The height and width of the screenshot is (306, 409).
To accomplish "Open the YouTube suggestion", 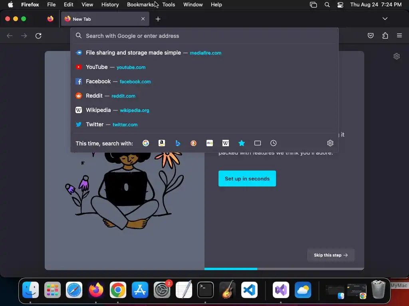I will (x=204, y=67).
